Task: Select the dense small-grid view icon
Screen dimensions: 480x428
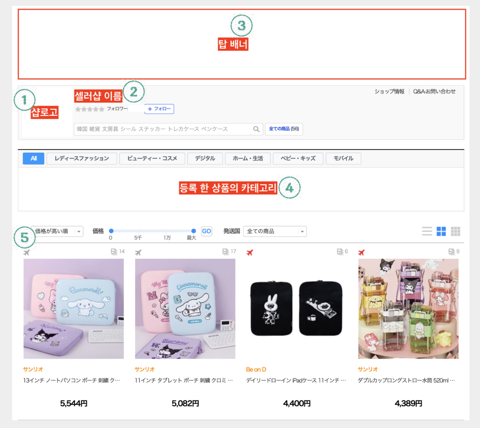Action: 456,231
